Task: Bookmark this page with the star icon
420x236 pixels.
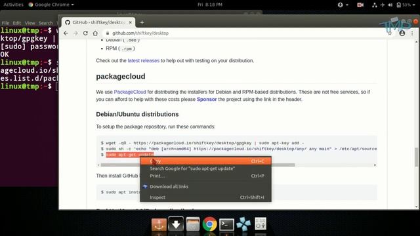Action: [390, 33]
